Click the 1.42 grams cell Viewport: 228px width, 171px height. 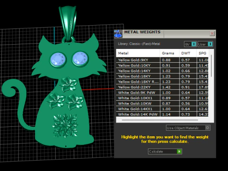(170, 87)
